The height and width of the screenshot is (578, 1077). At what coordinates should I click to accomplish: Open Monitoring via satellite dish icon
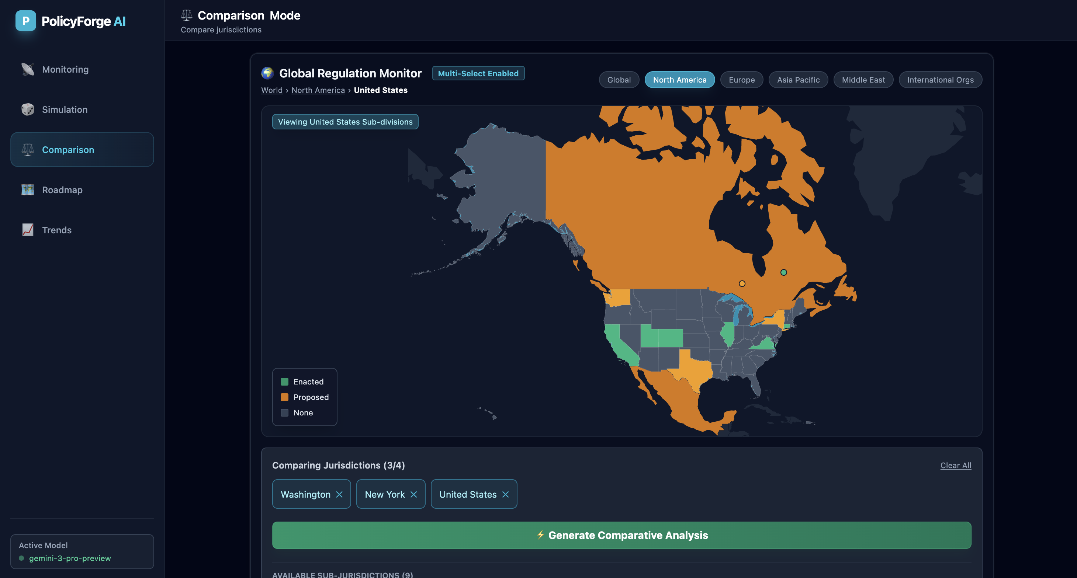[x=28, y=69]
